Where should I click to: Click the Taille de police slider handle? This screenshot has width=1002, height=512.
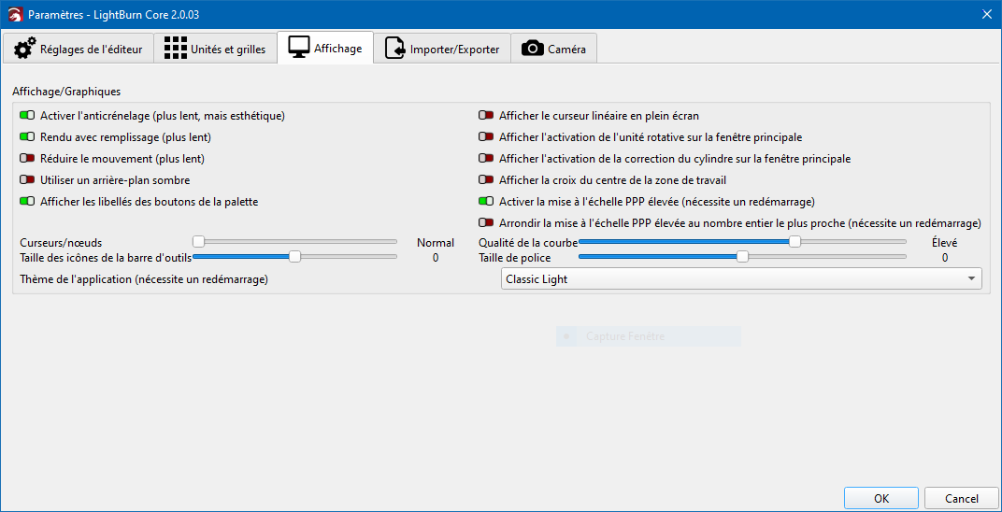pyautogui.click(x=743, y=257)
